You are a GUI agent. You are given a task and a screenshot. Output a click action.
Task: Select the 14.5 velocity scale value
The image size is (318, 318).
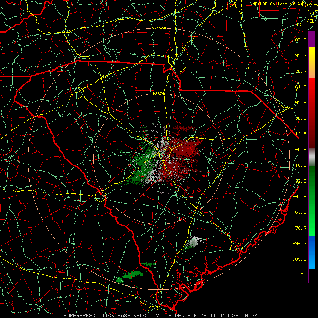click(301, 134)
